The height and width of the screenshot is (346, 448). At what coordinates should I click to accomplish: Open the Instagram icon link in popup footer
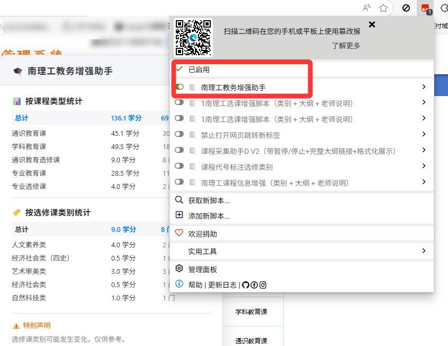click(x=263, y=285)
